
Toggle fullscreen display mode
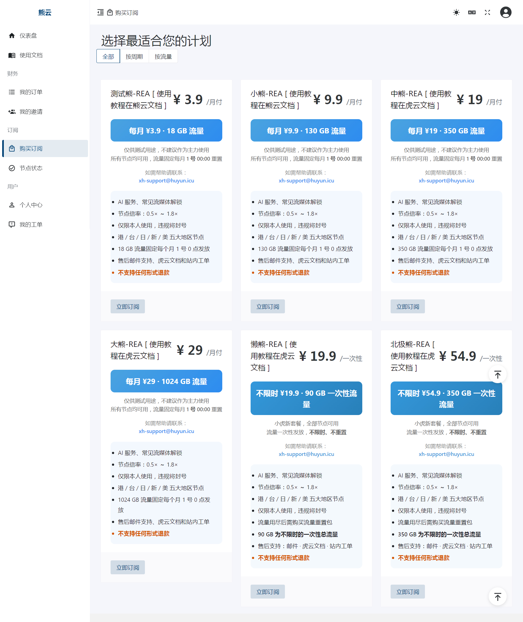click(487, 13)
